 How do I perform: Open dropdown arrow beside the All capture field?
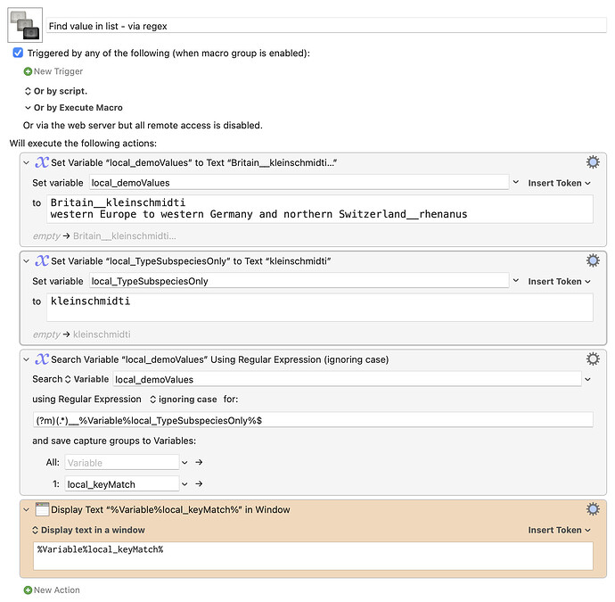tap(184, 463)
